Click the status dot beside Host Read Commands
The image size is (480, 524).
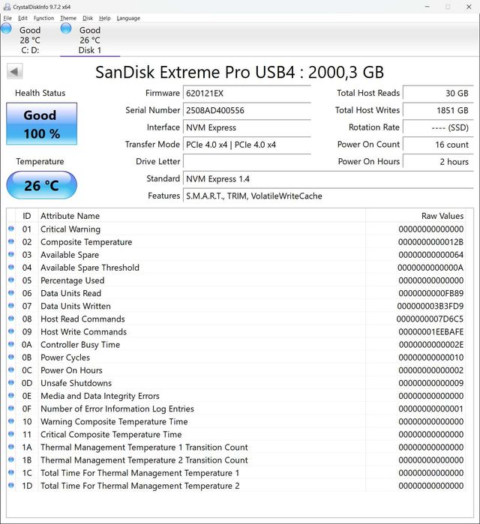11,319
